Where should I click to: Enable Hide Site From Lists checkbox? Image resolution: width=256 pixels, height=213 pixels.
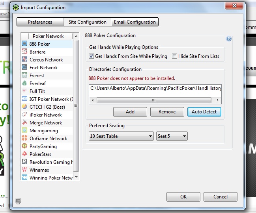[174, 56]
